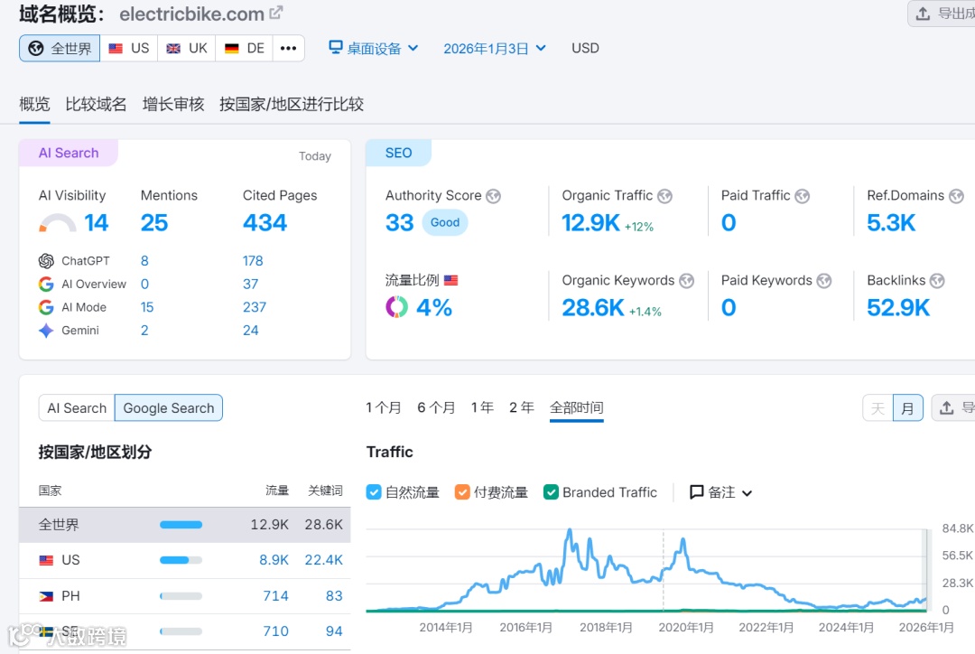
Task: Click ChatGPT cited pages 178
Action: point(253,261)
